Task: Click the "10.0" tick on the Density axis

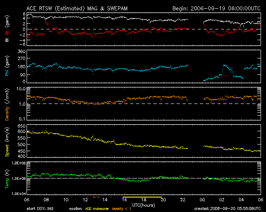Action: (21, 89)
